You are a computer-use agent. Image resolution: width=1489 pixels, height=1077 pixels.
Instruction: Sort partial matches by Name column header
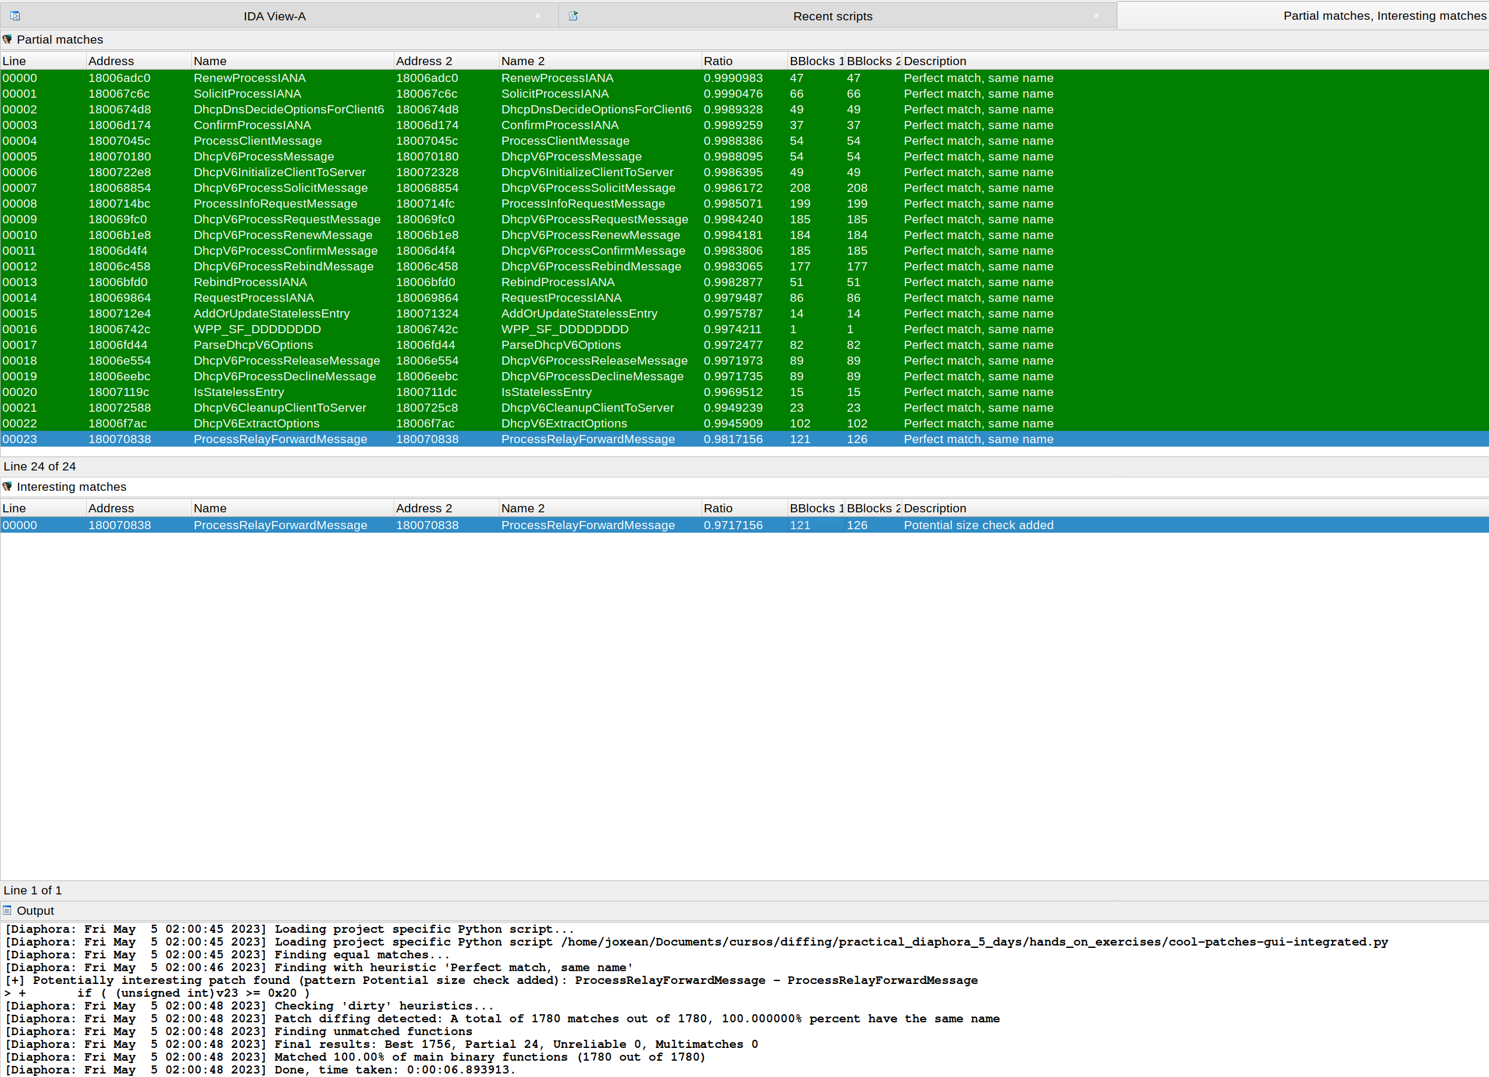pos(210,61)
